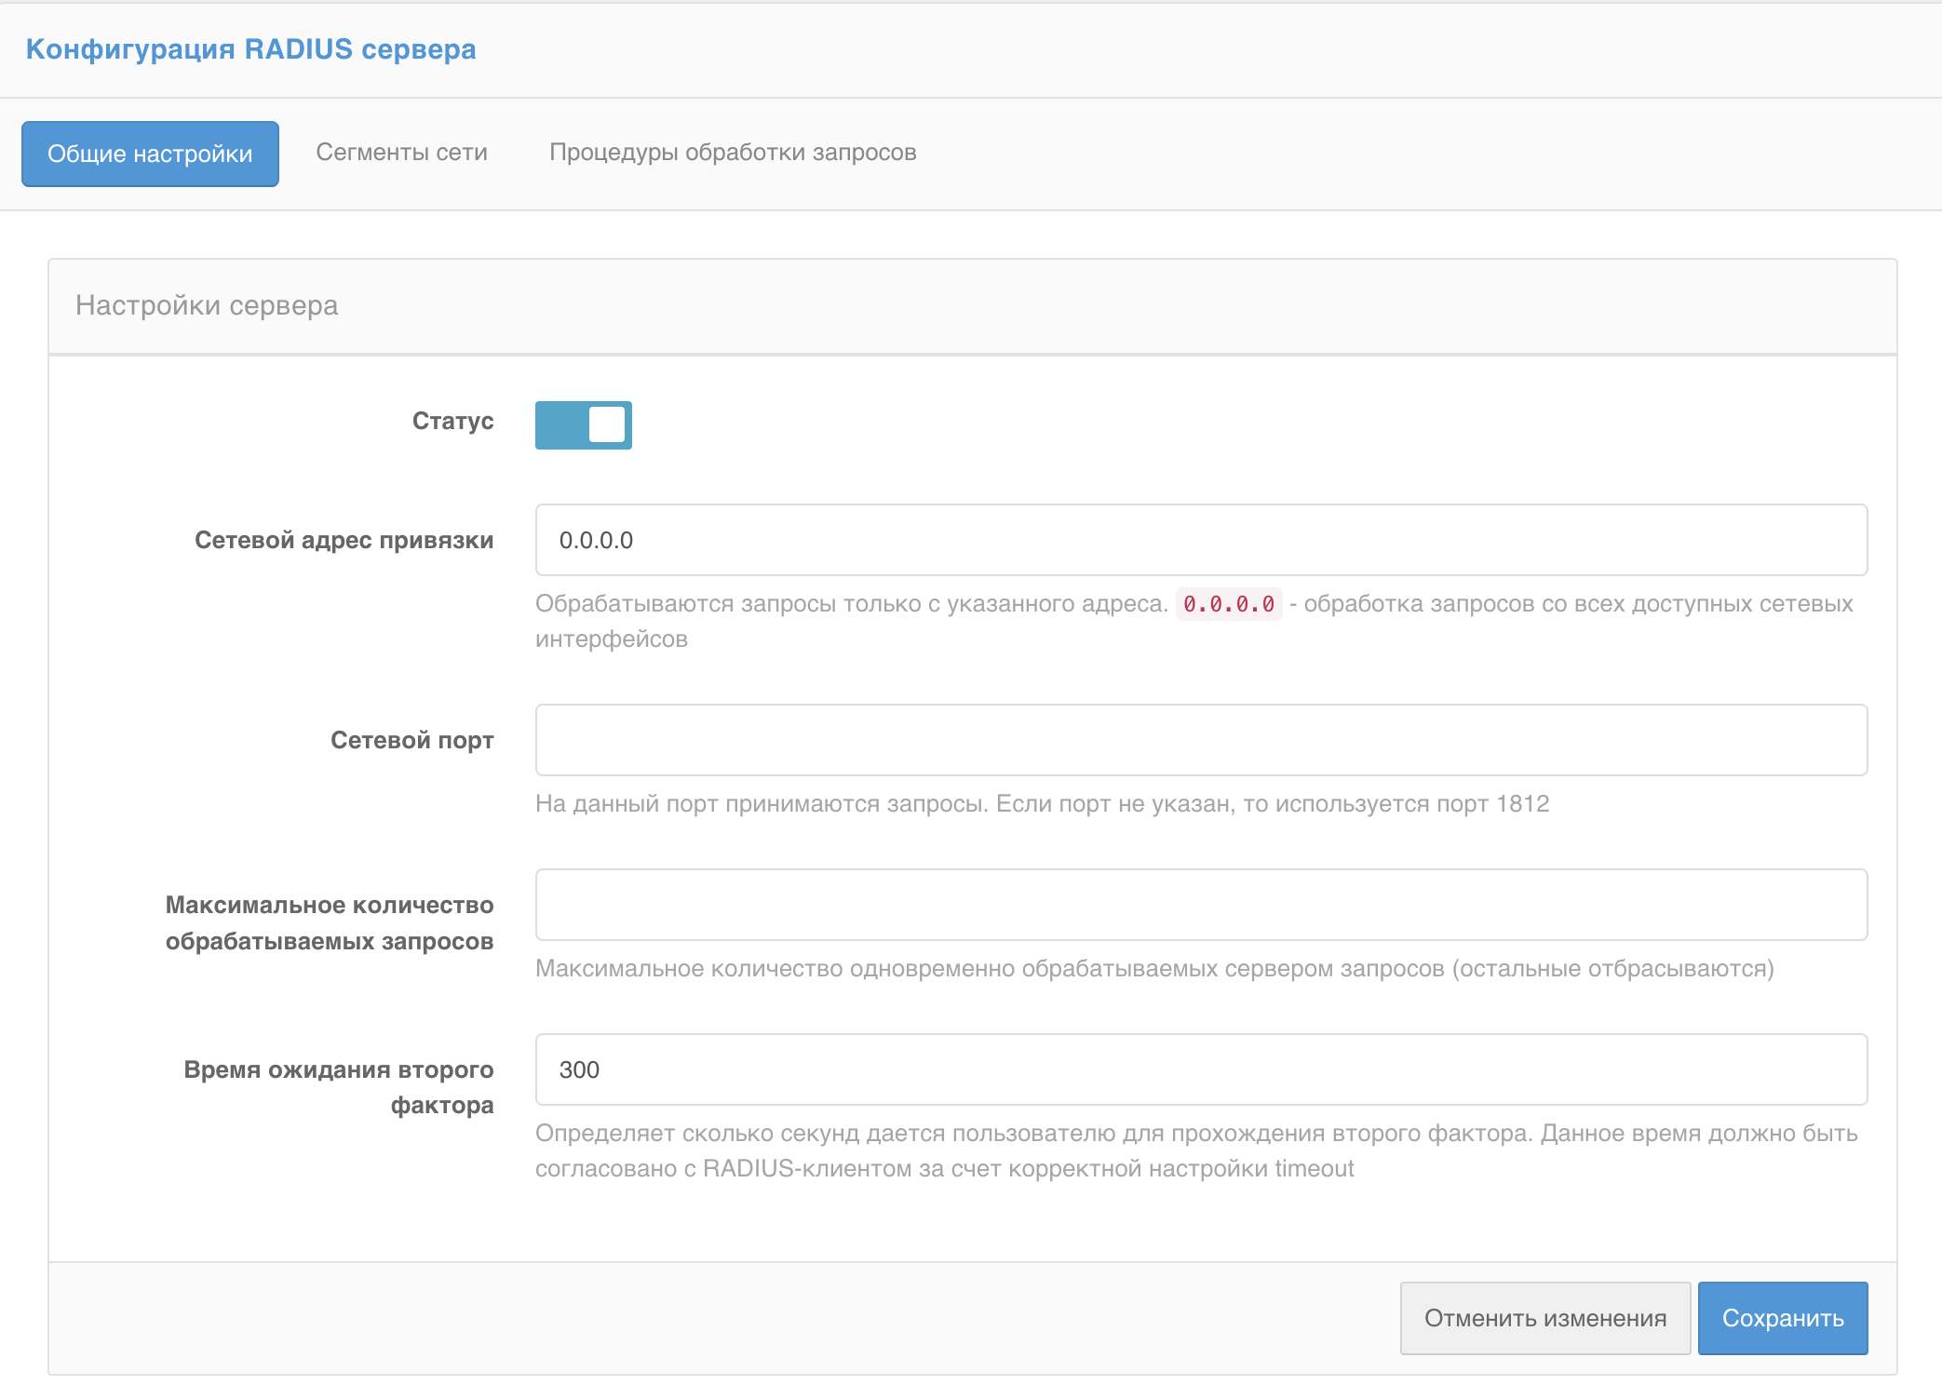The width and height of the screenshot is (1942, 1398).
Task: Open the Сегменты сети tab
Action: point(401,153)
